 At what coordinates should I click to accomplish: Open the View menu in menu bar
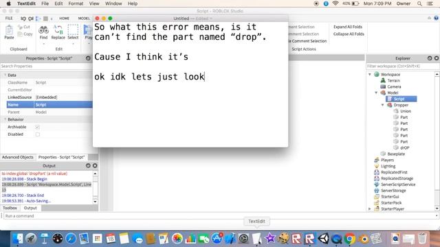[94, 3]
